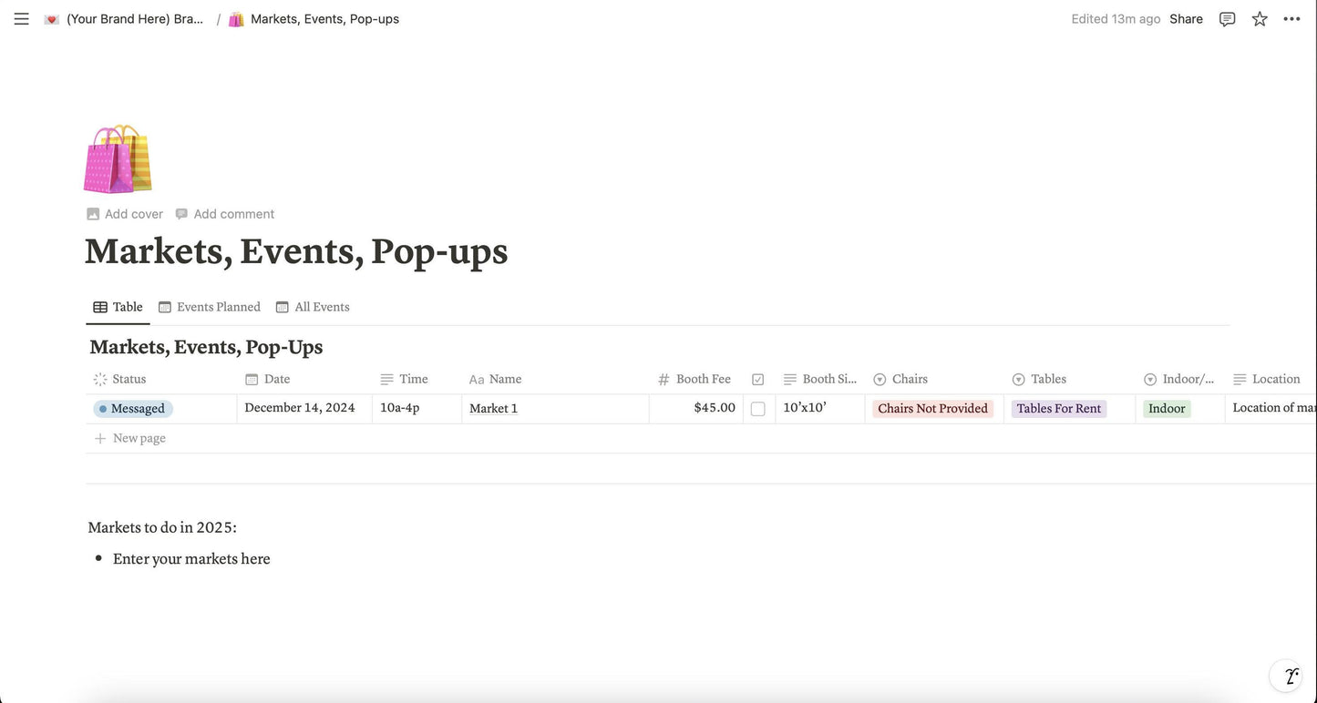
Task: Change the shopping bags page emoji
Action: point(118,158)
